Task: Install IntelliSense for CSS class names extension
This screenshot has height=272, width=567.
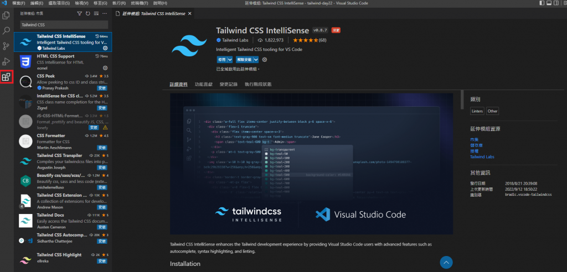Action: [102, 108]
